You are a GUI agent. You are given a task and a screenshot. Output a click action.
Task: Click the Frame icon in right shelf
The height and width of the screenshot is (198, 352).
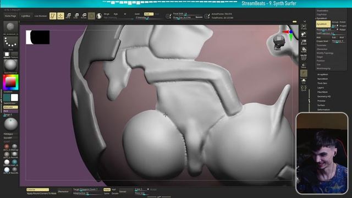304,27
